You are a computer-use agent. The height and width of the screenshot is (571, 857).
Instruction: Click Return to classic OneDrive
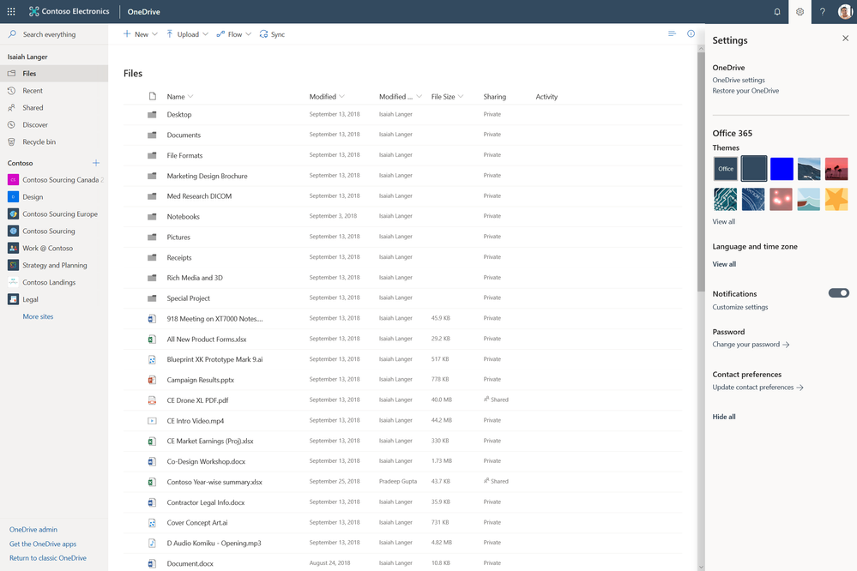47,558
